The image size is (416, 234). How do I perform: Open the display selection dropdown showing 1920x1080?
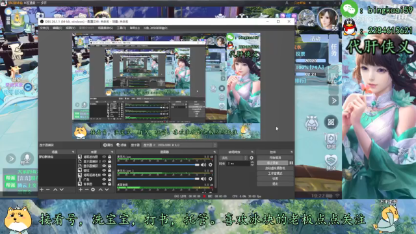click(x=179, y=145)
